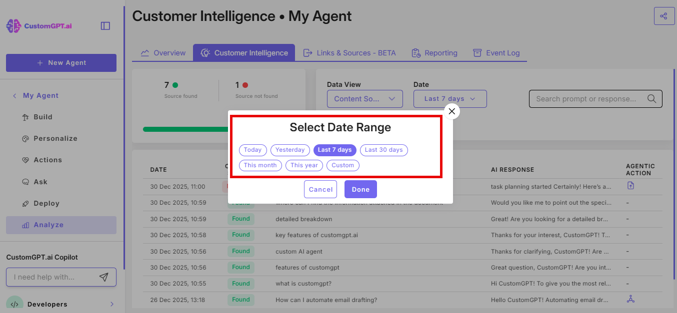Open the Build menu item
Image resolution: width=677 pixels, height=313 pixels.
(x=61, y=117)
